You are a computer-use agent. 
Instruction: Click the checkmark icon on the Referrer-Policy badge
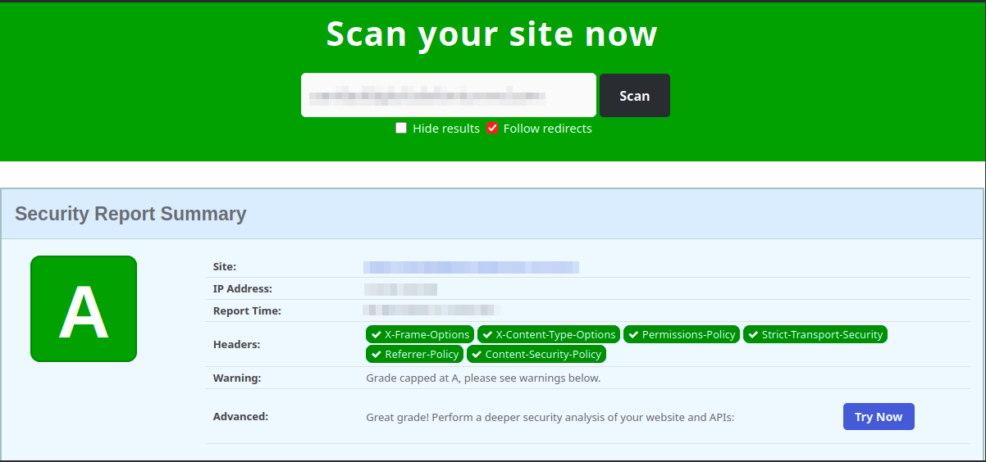tap(376, 354)
